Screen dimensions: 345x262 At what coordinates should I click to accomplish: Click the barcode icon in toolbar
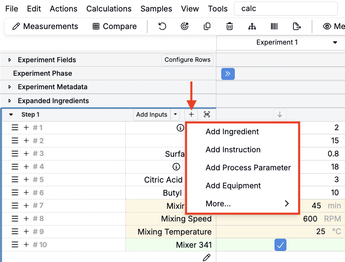274,27
